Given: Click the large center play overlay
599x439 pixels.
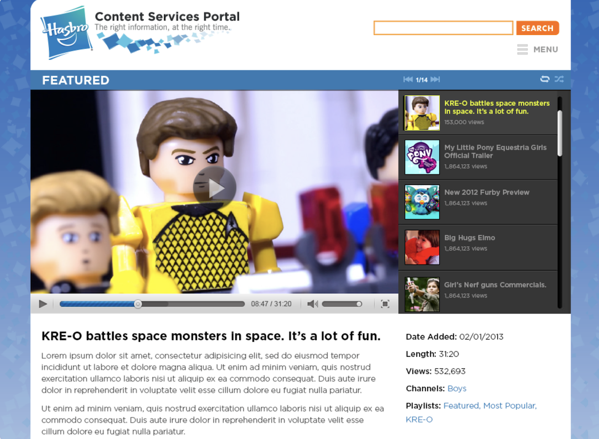Looking at the screenshot, I should (x=214, y=187).
